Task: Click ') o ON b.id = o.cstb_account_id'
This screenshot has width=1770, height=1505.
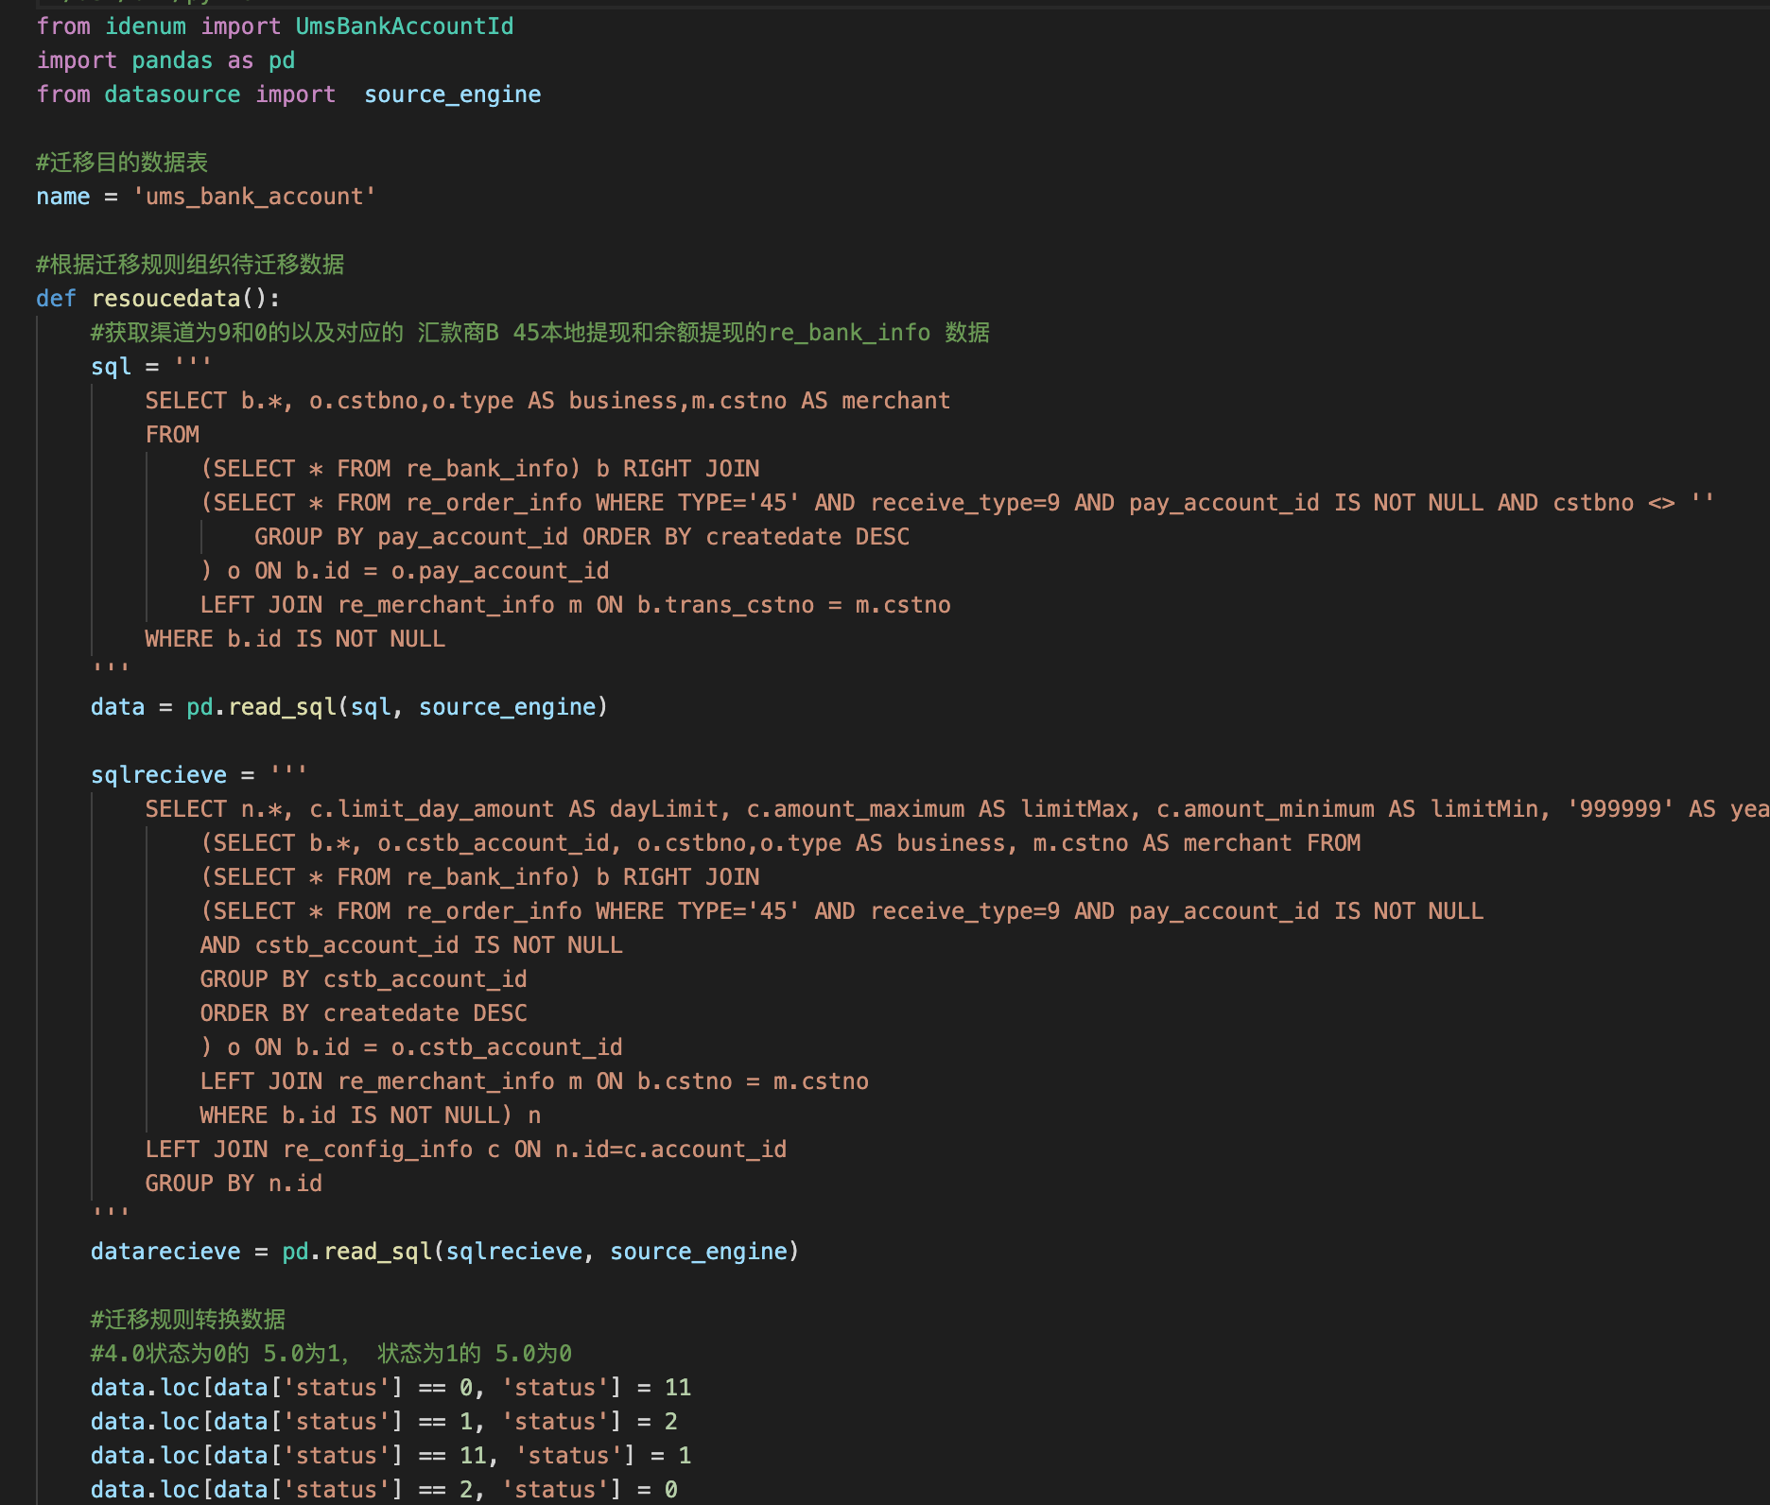Action: 411,1047
